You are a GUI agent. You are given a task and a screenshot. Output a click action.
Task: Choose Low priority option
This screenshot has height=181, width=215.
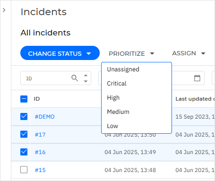coord(137,126)
